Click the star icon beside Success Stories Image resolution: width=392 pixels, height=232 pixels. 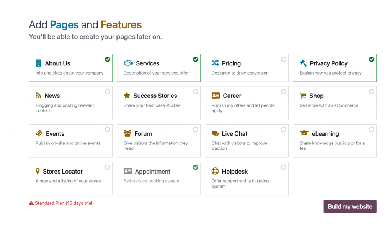click(127, 96)
